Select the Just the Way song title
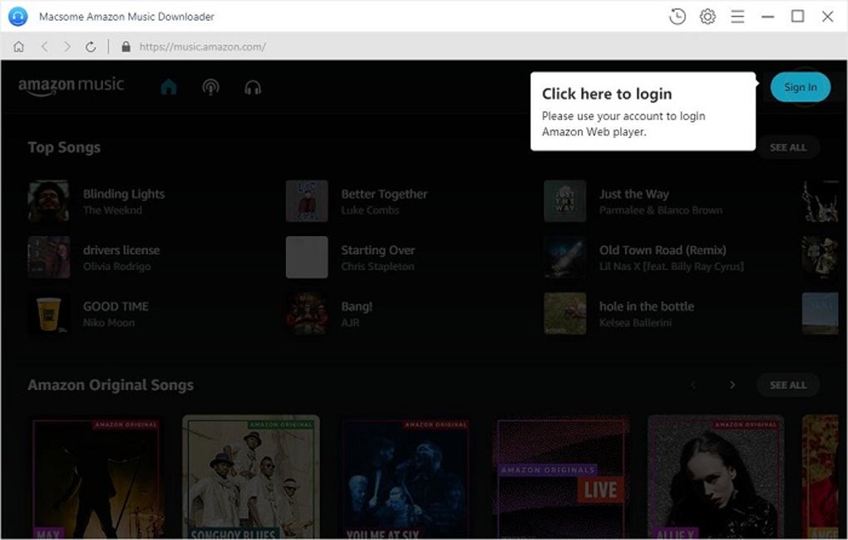848x540 pixels. [x=634, y=194]
